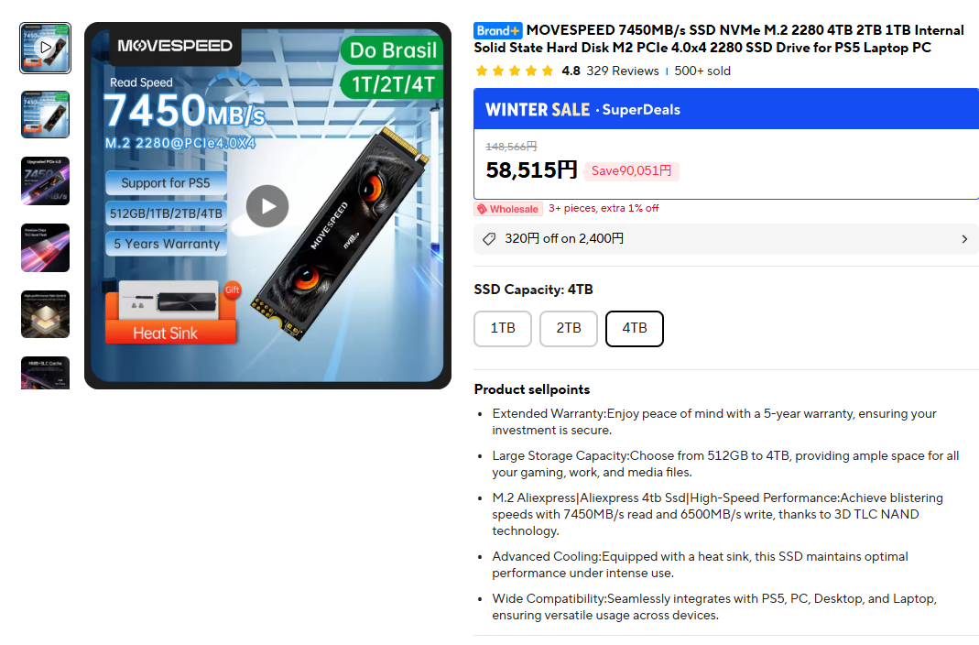Image resolution: width=979 pixels, height=645 pixels.
Task: Click the Wholesale tag badge
Action: (508, 209)
